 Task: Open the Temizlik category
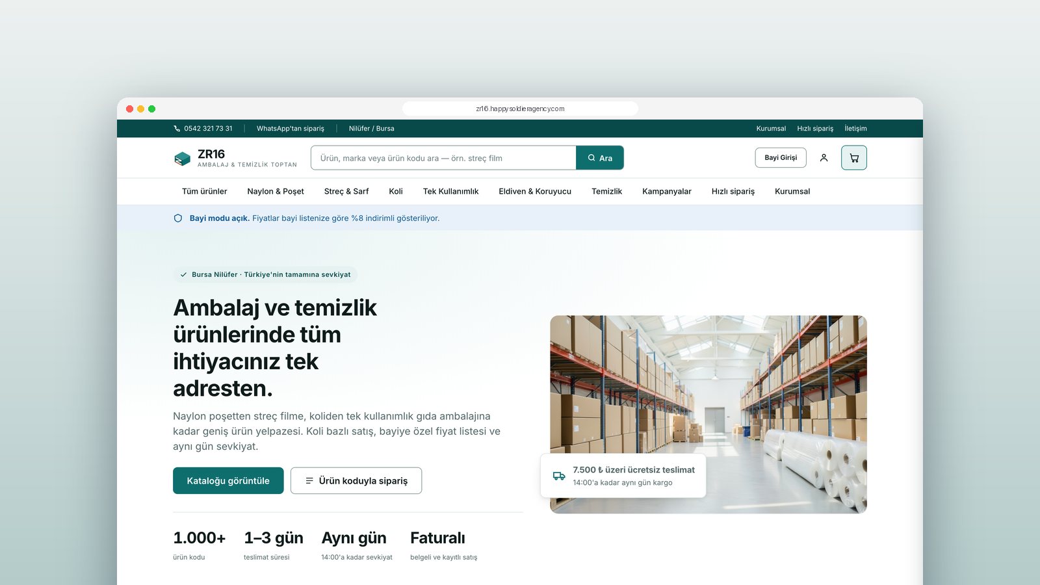[607, 192]
